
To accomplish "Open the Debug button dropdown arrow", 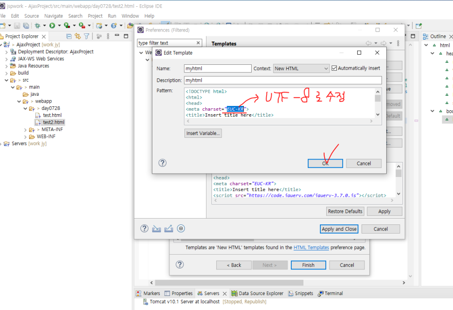I will [45, 26].
